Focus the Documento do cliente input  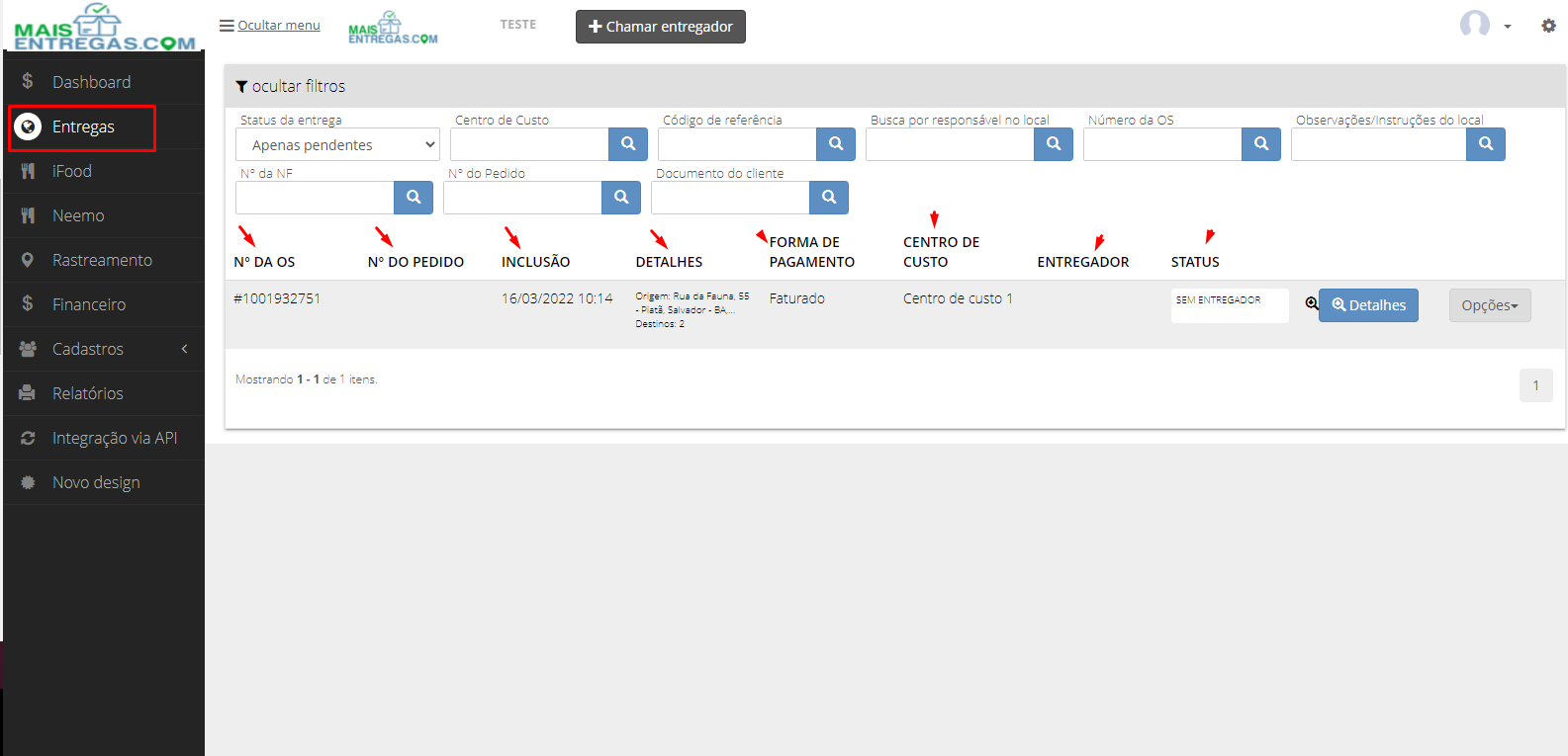tap(730, 198)
